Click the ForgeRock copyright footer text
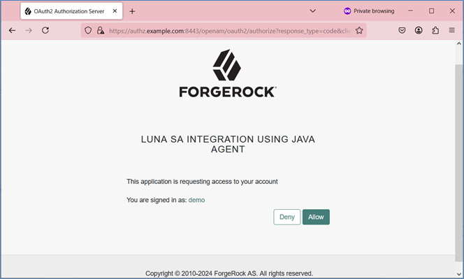This screenshot has width=464, height=279. pos(229,273)
